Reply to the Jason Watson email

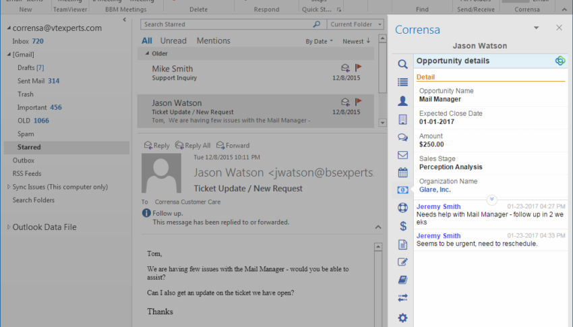[157, 146]
